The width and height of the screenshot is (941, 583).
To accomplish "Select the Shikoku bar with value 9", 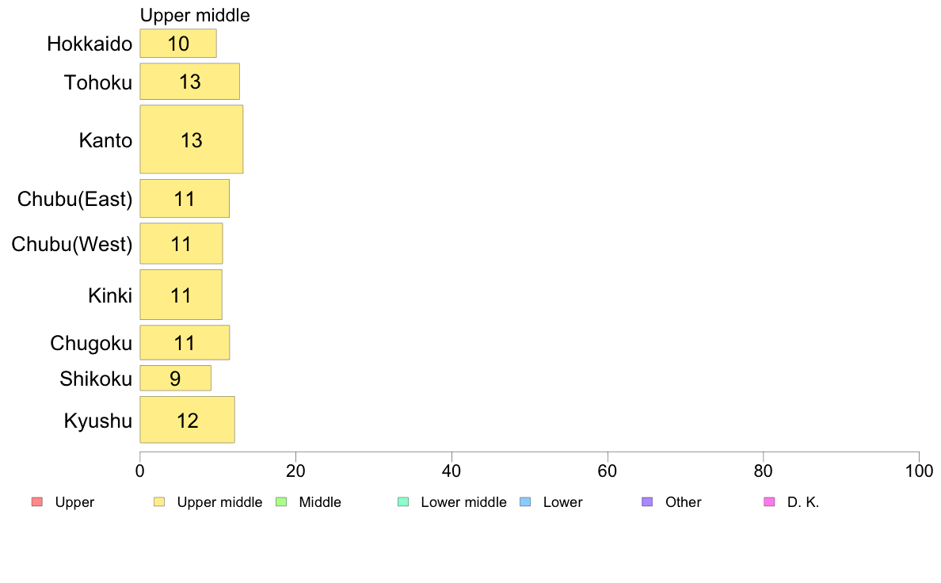I will 176,379.
